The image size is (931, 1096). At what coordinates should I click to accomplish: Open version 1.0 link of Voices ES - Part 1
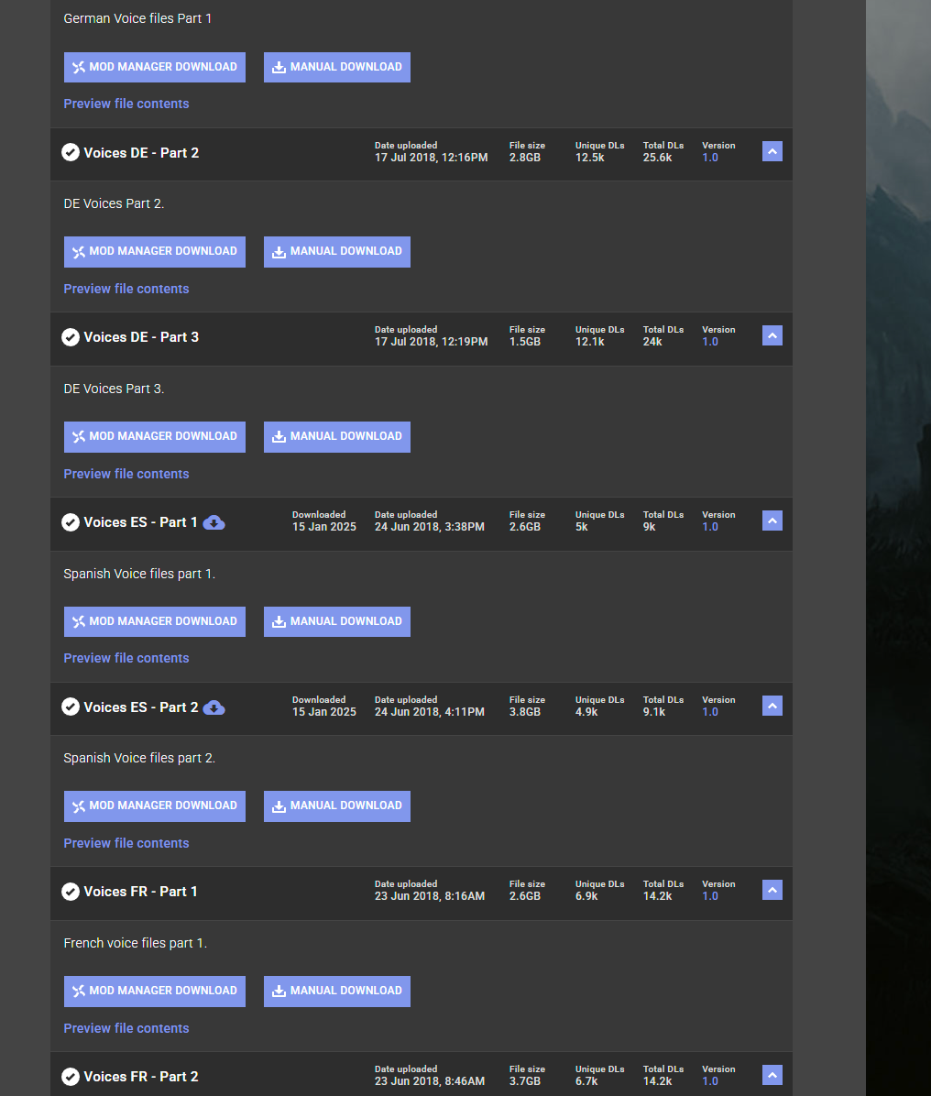(x=710, y=527)
